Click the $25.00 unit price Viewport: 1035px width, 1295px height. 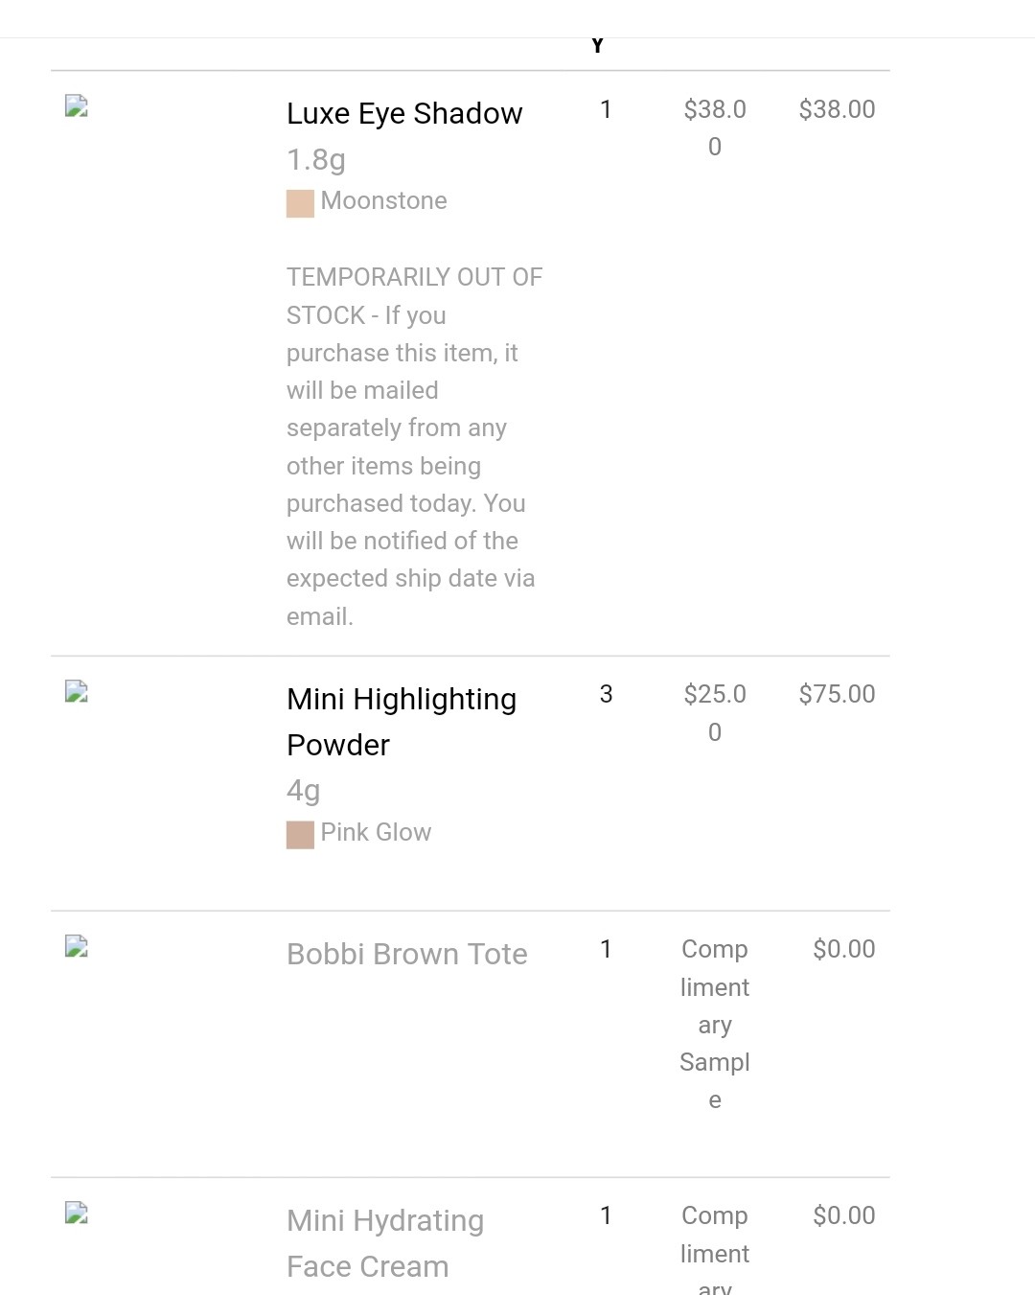coord(715,713)
